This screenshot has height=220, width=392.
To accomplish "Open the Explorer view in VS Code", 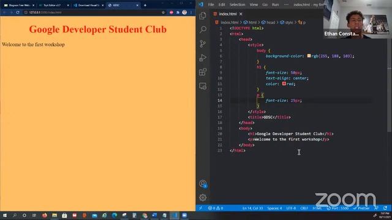I will tap(203, 16).
